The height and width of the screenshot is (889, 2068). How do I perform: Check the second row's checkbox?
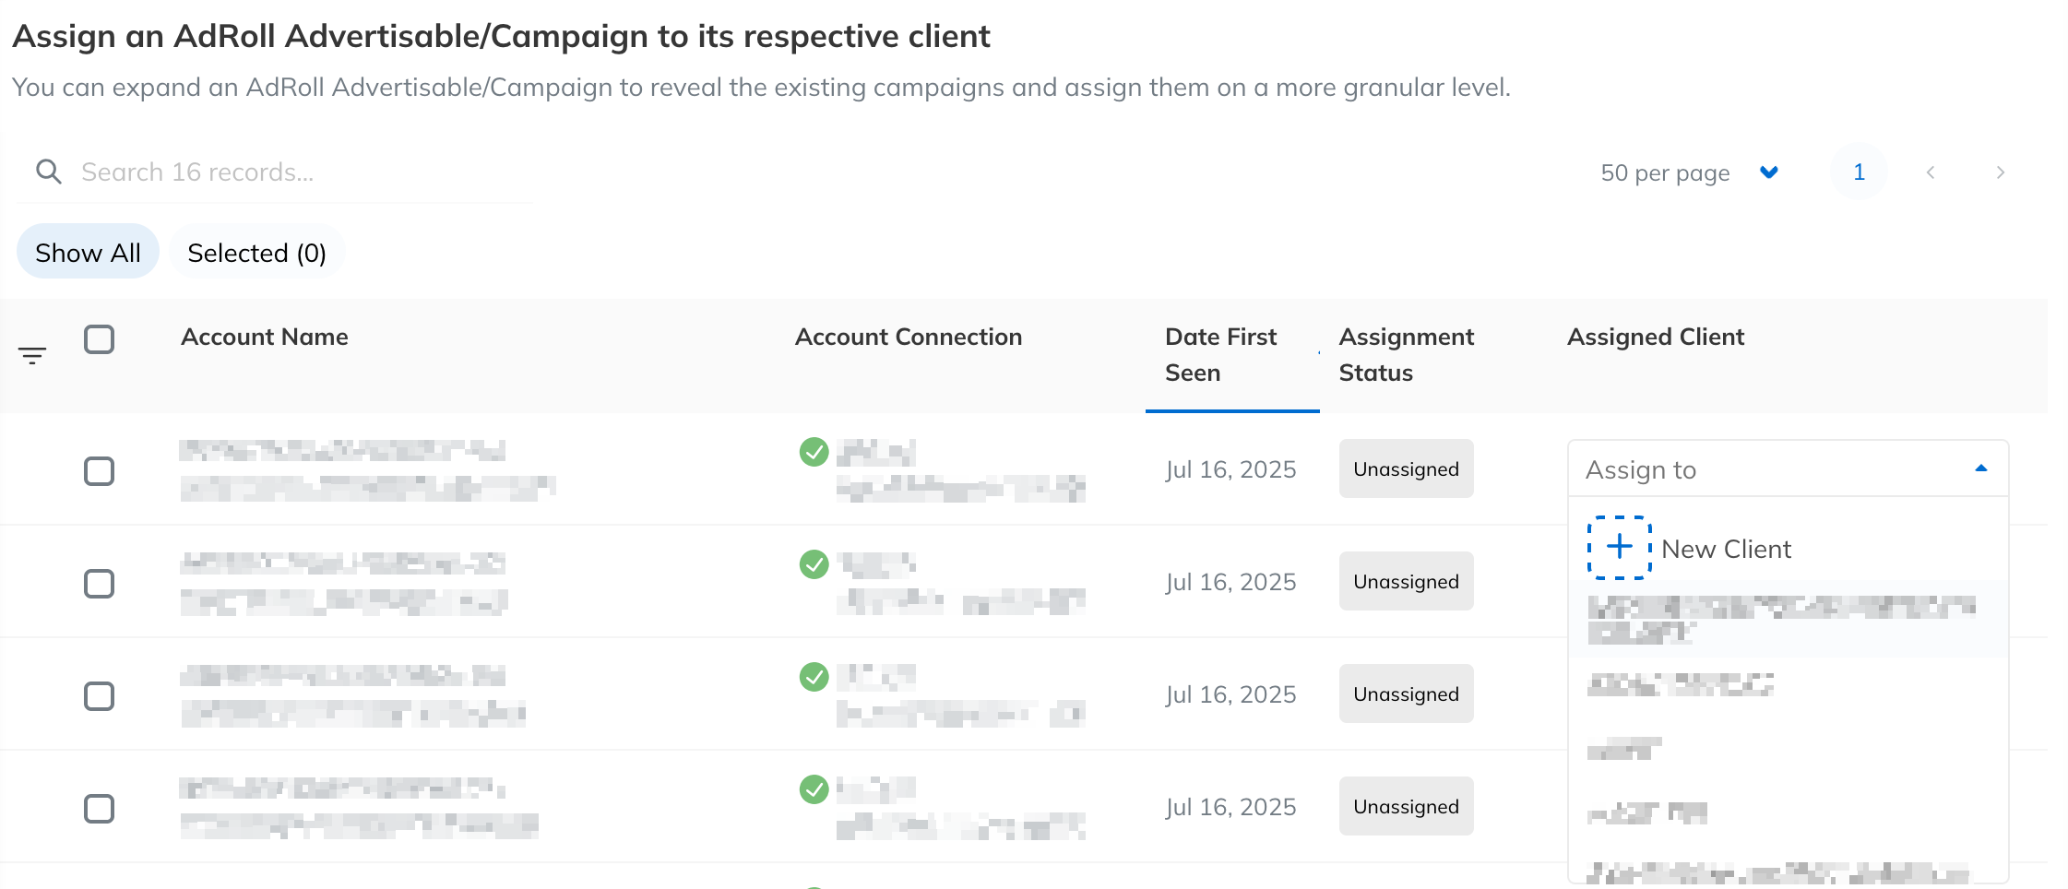(x=99, y=583)
